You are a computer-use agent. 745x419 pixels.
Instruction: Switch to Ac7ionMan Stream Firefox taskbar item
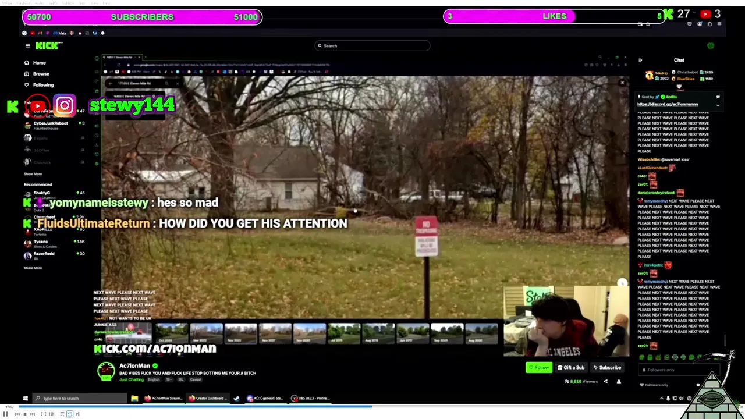pos(164,398)
